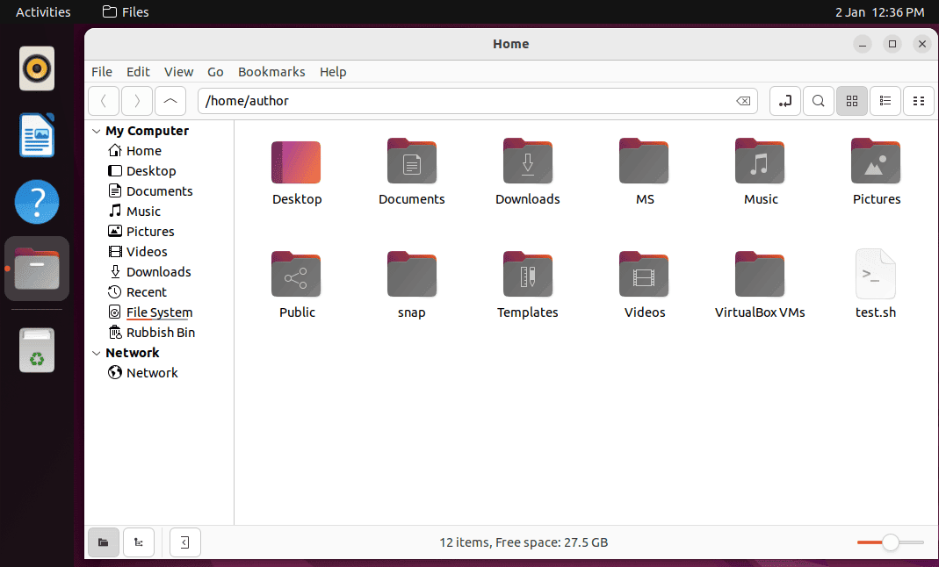Toggle the grid icon view button
The image size is (939, 567).
tap(851, 100)
